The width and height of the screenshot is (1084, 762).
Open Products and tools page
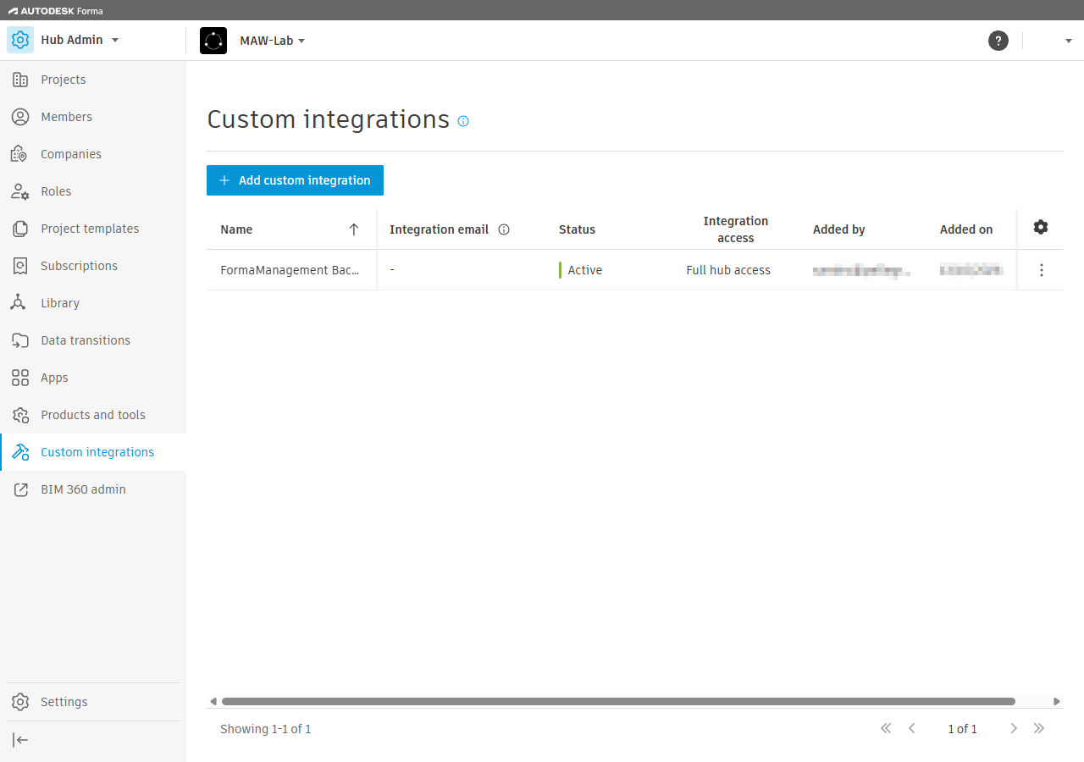[93, 415]
